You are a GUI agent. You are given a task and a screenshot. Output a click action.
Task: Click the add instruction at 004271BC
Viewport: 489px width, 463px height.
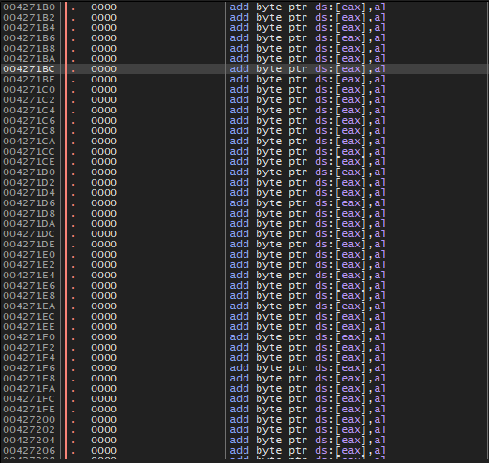pyautogui.click(x=307, y=69)
